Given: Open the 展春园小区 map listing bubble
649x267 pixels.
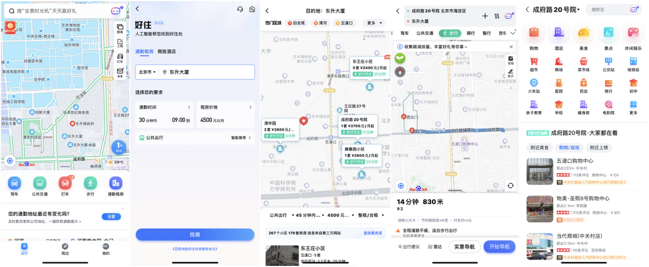Looking at the screenshot, I should coord(362,155).
